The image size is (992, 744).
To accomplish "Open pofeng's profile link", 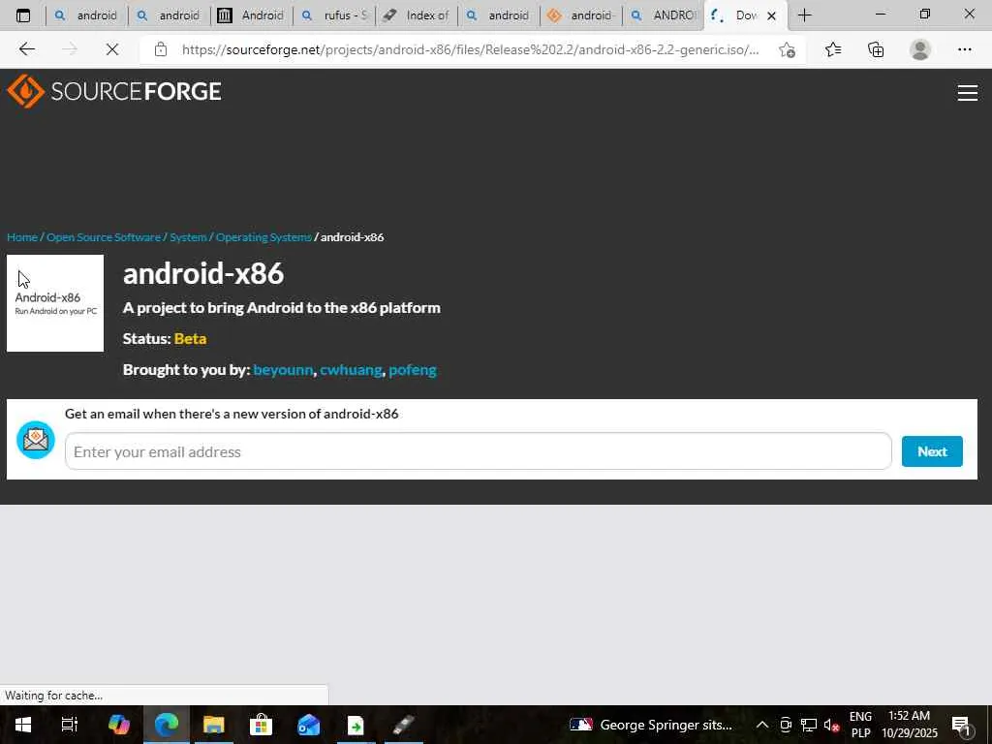I will click(x=413, y=369).
